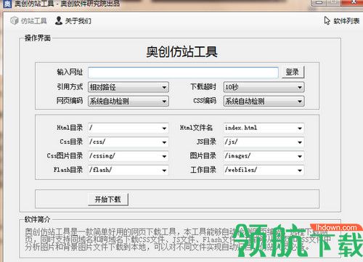
Task: Click the app logo in title bar
Action: click(7, 4)
